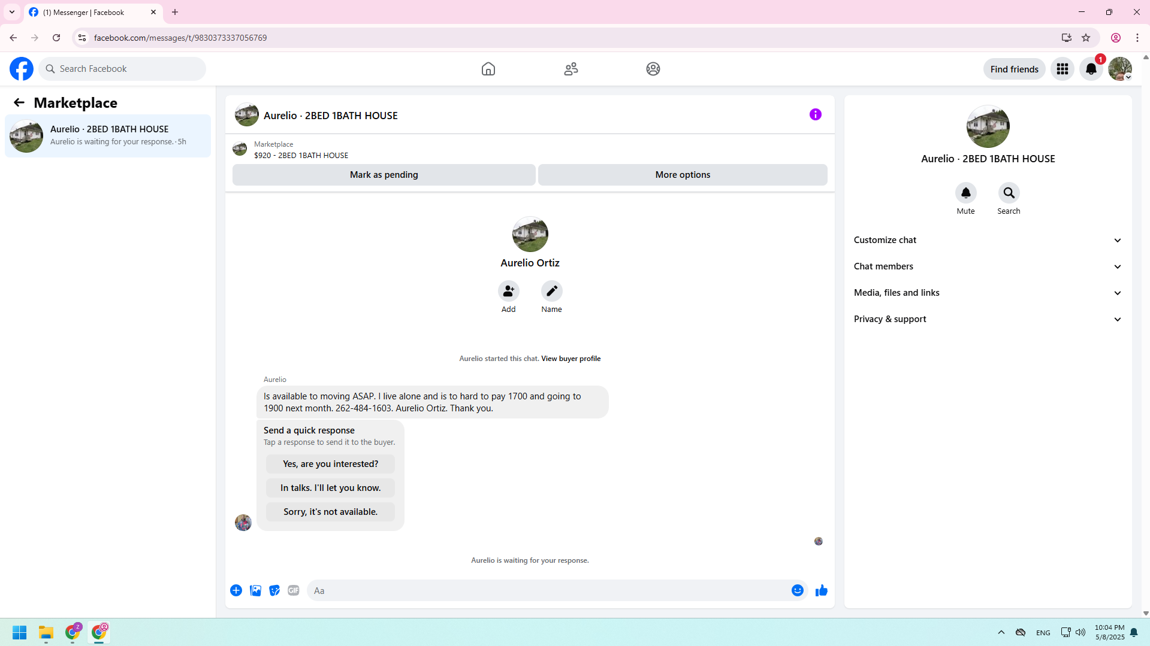Open the large listing photo in right panel
Viewport: 1150px width, 646px height.
(x=988, y=126)
